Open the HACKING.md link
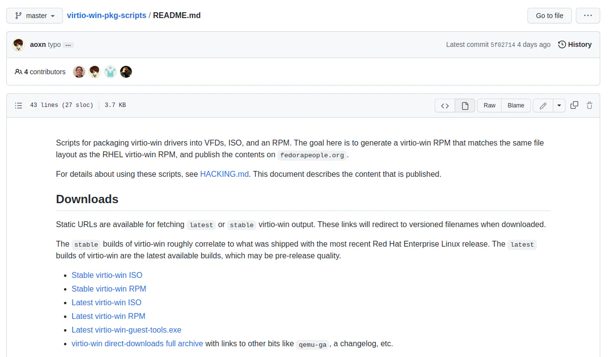The height and width of the screenshot is (357, 610). (225, 174)
